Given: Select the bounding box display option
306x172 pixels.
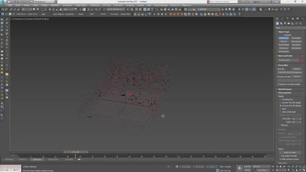Looking at the screenshot, I should click(281, 99).
